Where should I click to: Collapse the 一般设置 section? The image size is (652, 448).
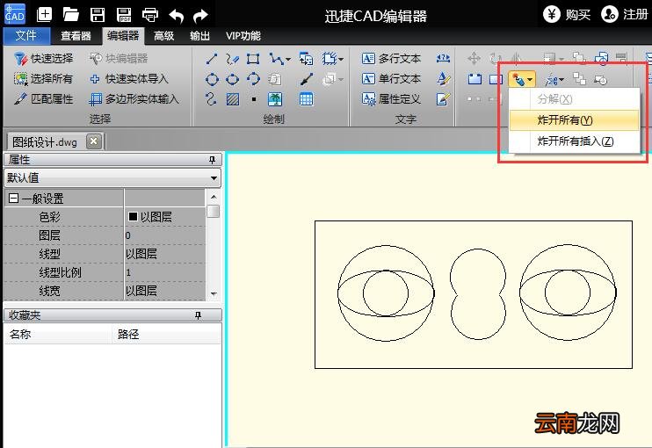click(13, 198)
